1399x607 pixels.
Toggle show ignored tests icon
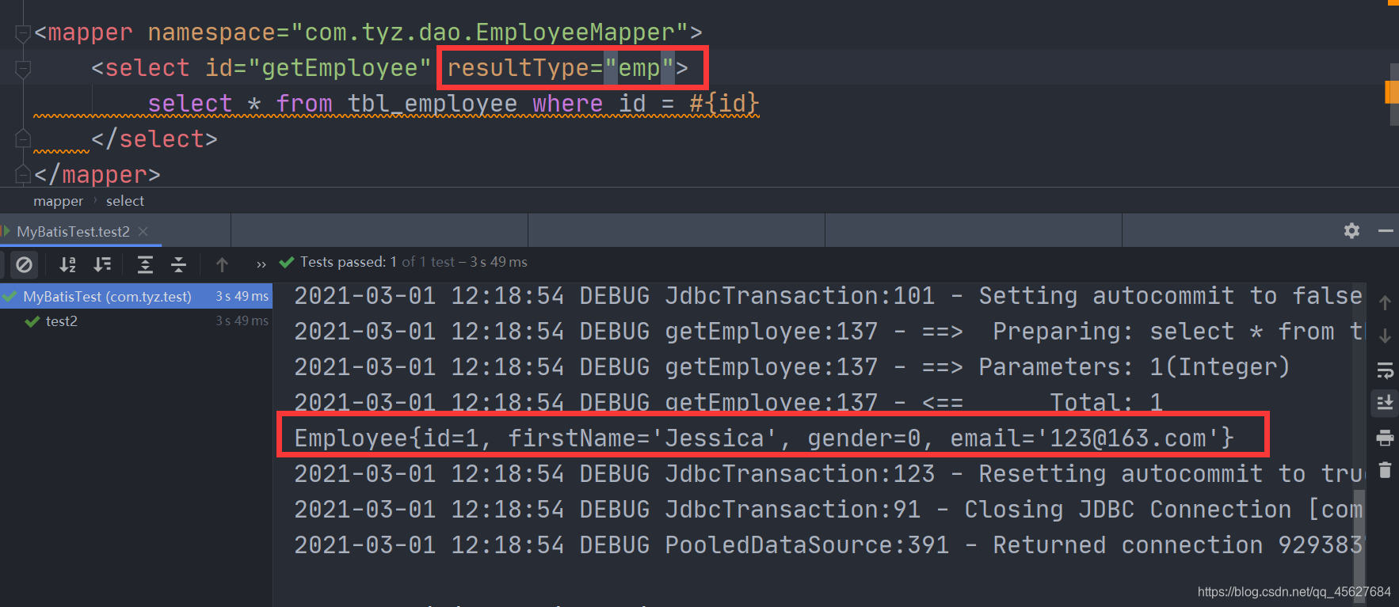(x=25, y=264)
